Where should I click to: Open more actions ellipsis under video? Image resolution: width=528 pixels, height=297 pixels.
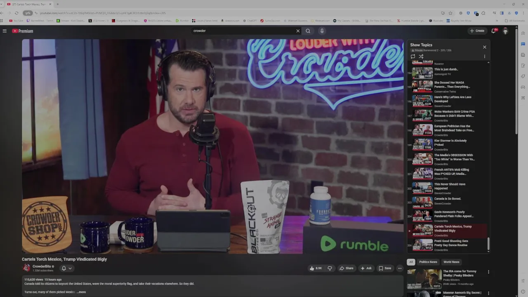400,268
